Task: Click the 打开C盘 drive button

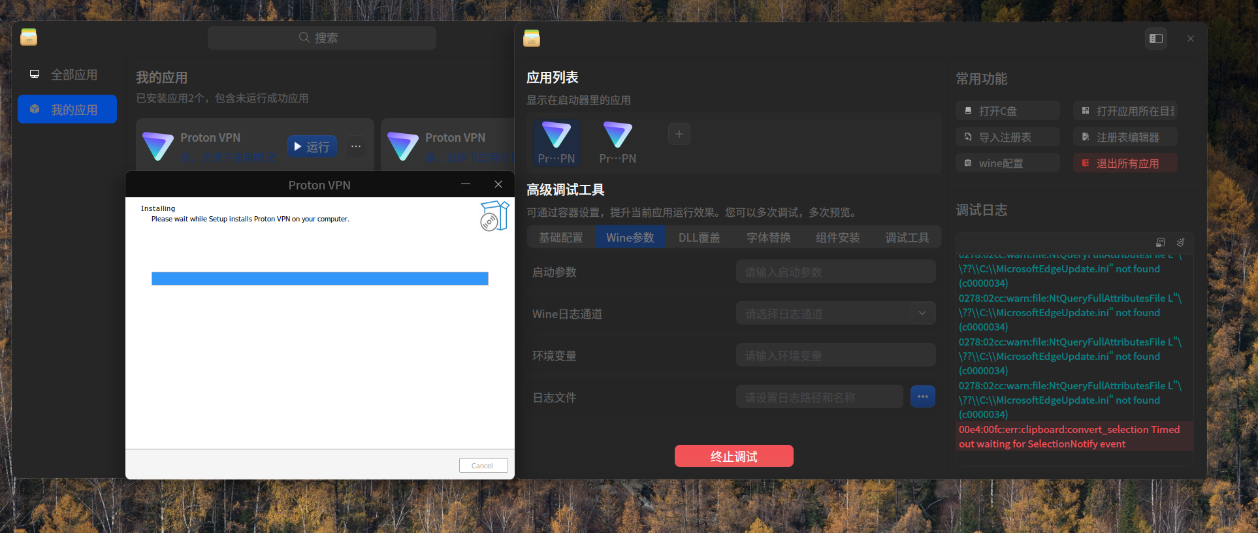Action: (x=1008, y=111)
